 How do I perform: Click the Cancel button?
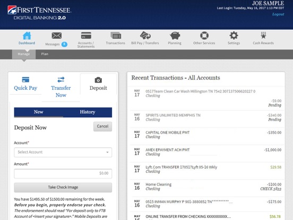[102, 126]
